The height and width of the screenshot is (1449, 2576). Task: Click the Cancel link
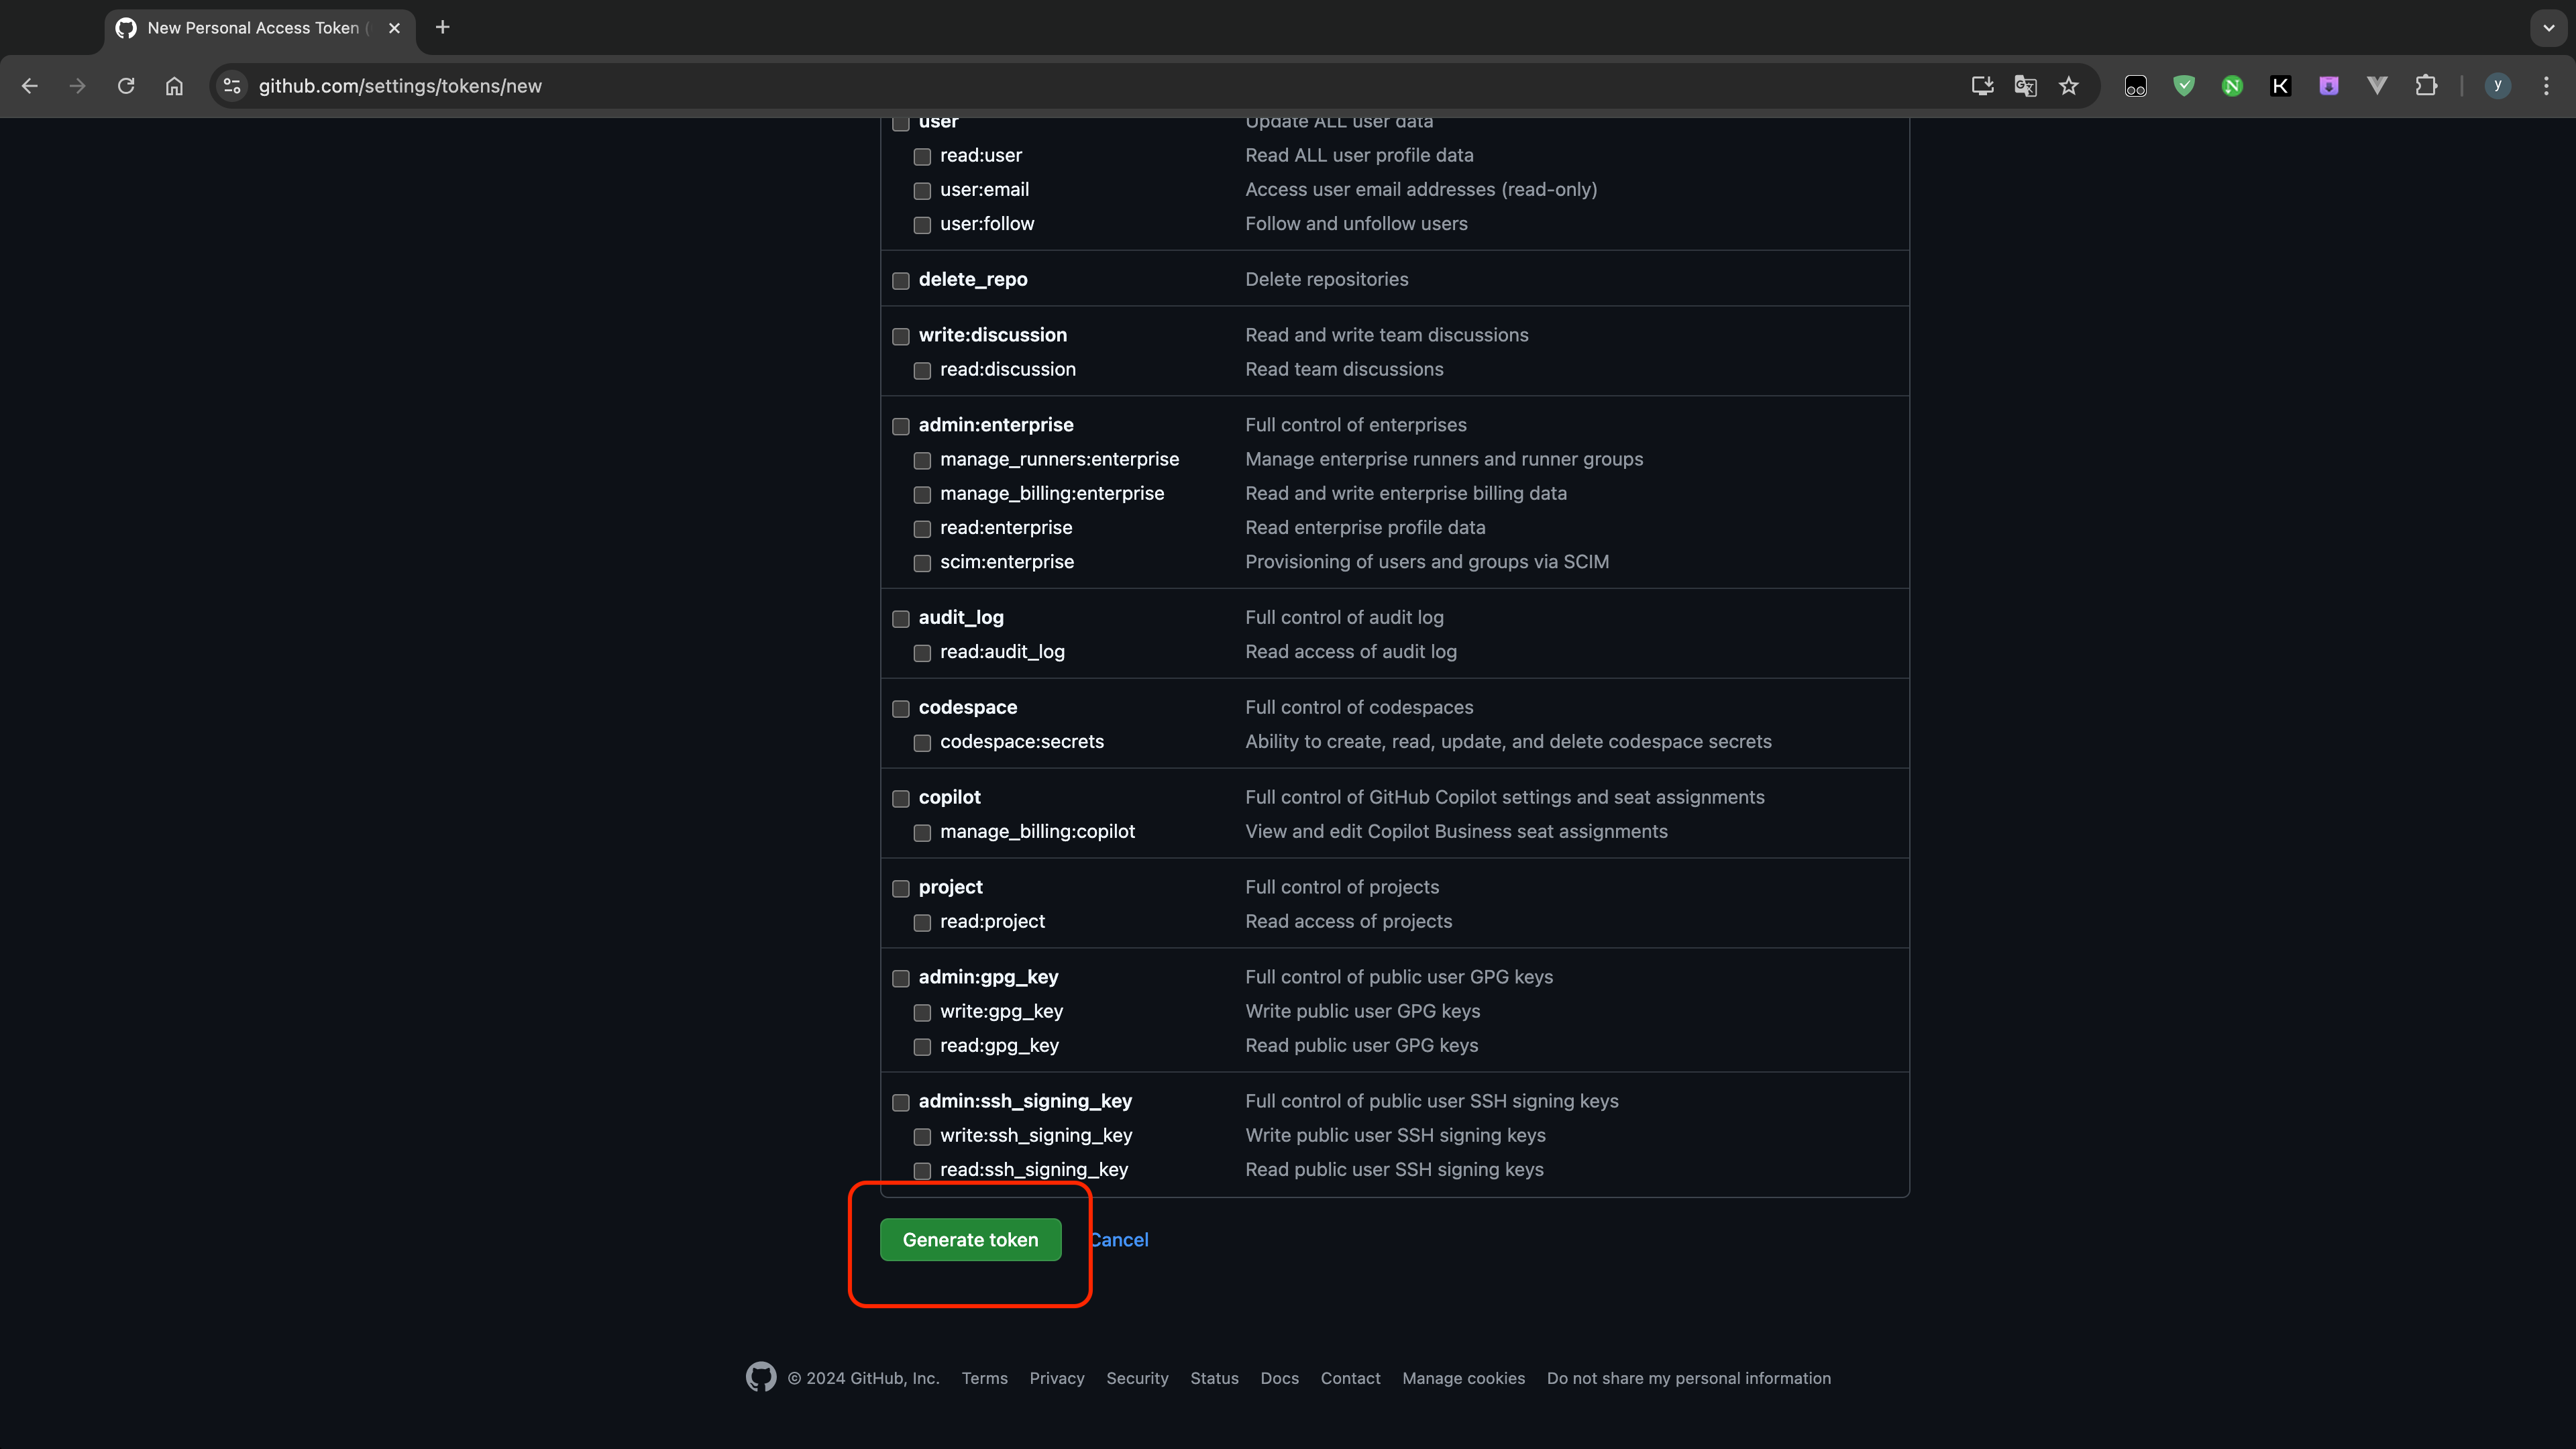point(1120,1239)
